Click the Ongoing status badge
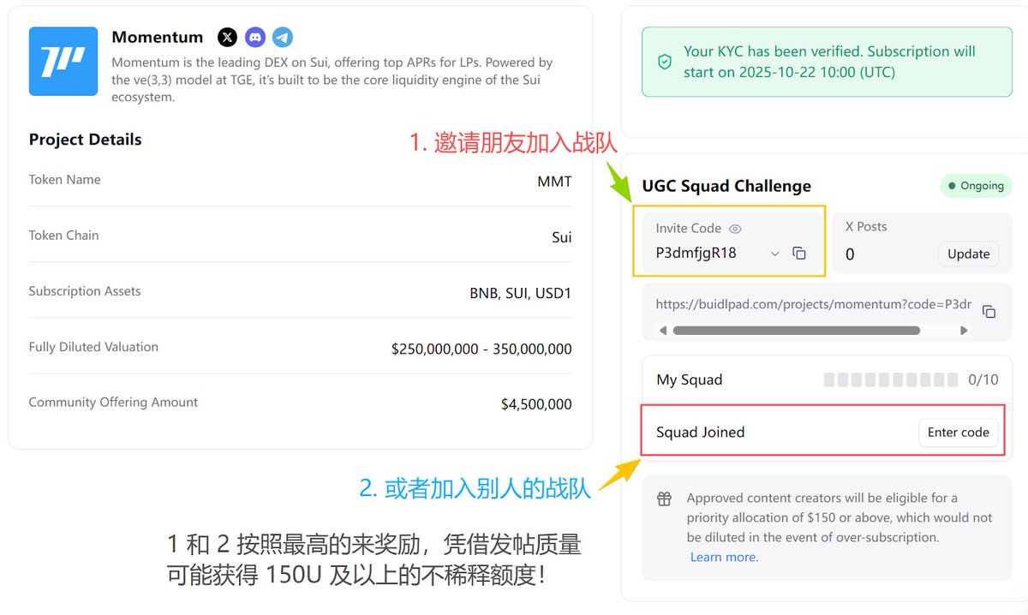Screen dimensions: 1028x615 [976, 185]
